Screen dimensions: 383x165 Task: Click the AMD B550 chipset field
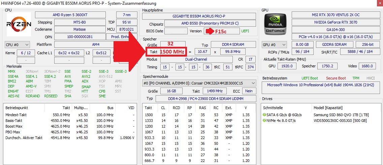click(x=210, y=24)
